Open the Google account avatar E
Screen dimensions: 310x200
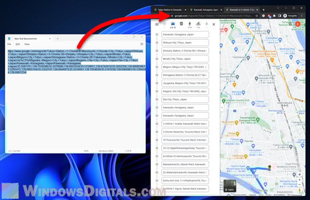click(x=298, y=24)
